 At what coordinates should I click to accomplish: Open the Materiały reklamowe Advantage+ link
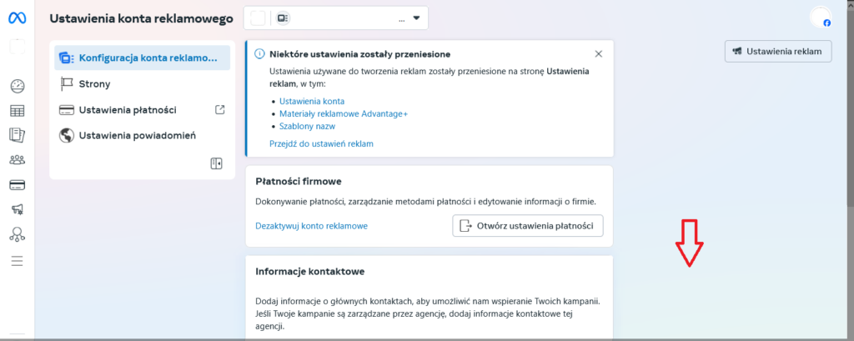[x=344, y=114]
